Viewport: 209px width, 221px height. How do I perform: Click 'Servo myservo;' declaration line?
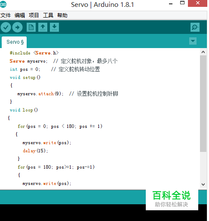[x=28, y=61]
